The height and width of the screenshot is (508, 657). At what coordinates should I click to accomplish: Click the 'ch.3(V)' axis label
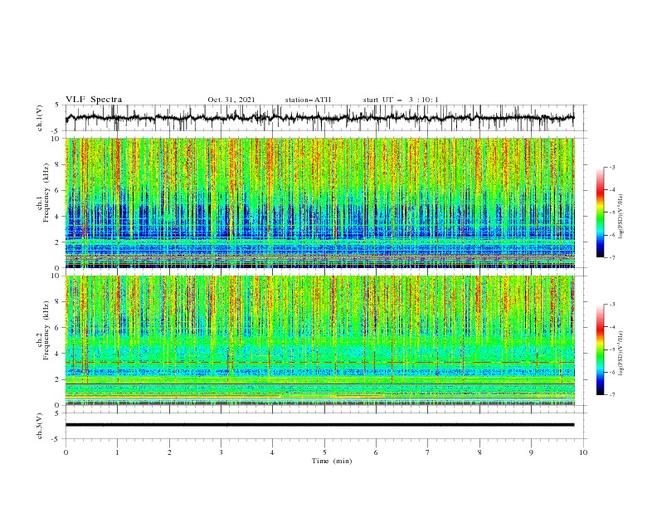(x=40, y=426)
